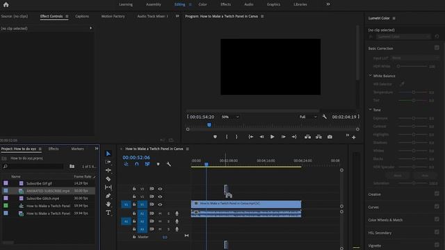Select ANIMATED SUBSCRIBE project item
Viewport: 445px width, 250px height.
pos(49,191)
